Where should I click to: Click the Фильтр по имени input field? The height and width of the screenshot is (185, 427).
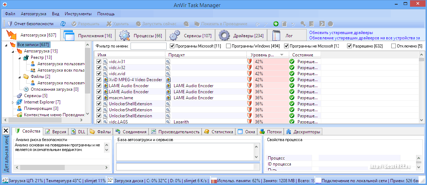(148, 46)
